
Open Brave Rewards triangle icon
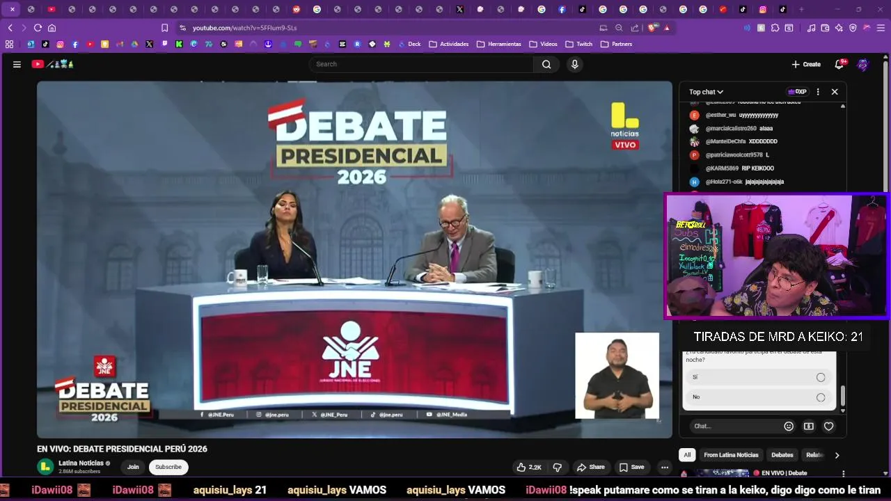667,28
